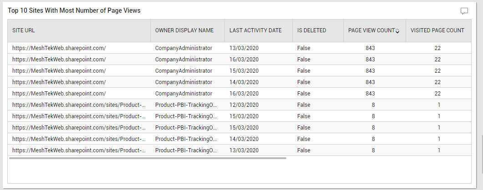
Task: Select the 13/03/2020 date in first row
Action: [244, 48]
